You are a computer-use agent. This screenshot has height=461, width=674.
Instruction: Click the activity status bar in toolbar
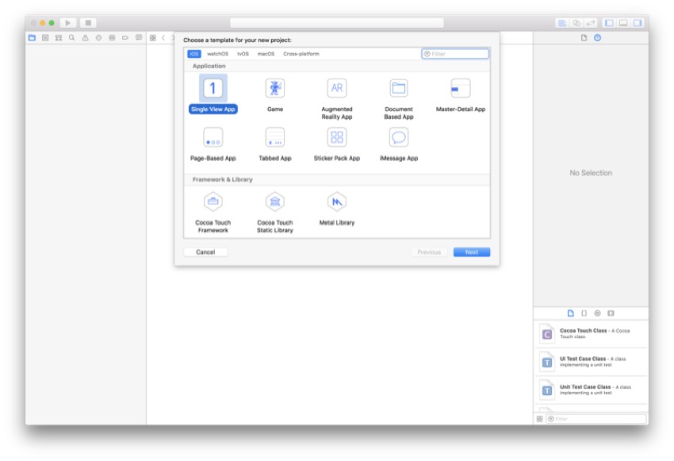point(337,23)
